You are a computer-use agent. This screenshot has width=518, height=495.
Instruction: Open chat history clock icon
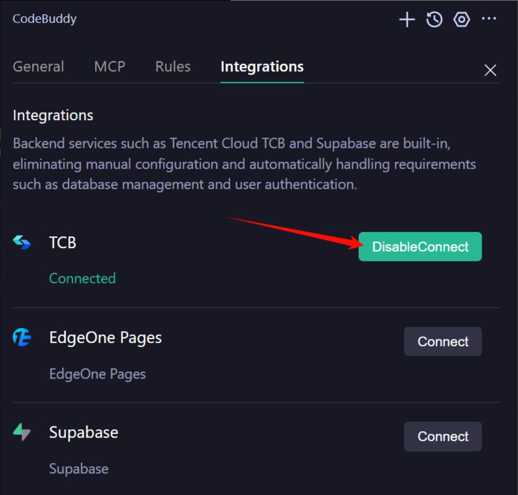pyautogui.click(x=434, y=19)
